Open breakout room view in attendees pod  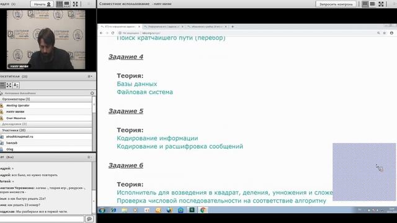[x=9, y=85]
